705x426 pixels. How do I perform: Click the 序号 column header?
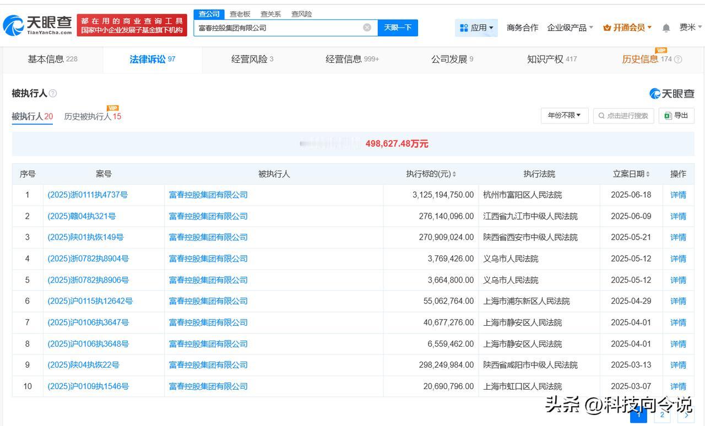28,174
